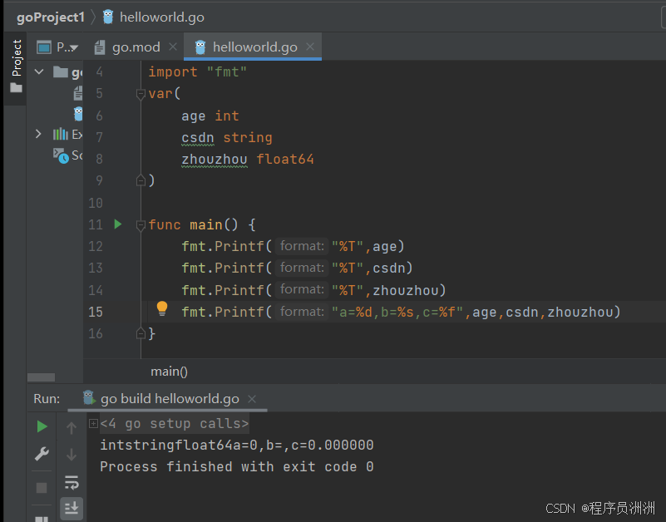Click the string type keyword on line 7

pyautogui.click(x=248, y=138)
